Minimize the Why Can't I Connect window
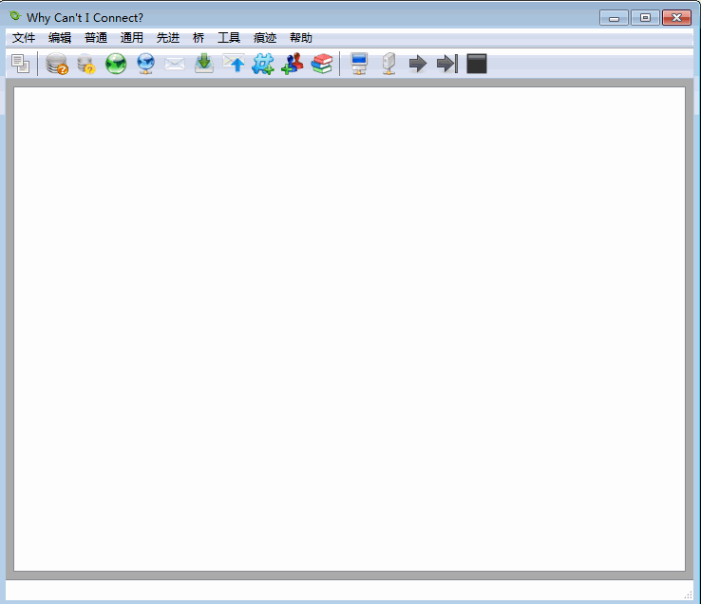Screen dimensions: 701x604 pos(614,18)
